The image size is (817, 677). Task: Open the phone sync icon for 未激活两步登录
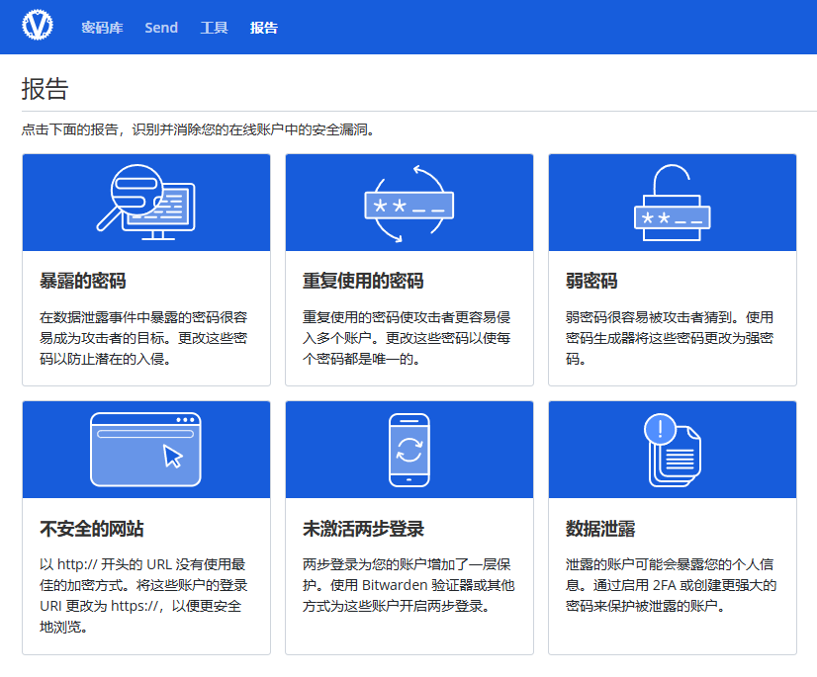[409, 450]
